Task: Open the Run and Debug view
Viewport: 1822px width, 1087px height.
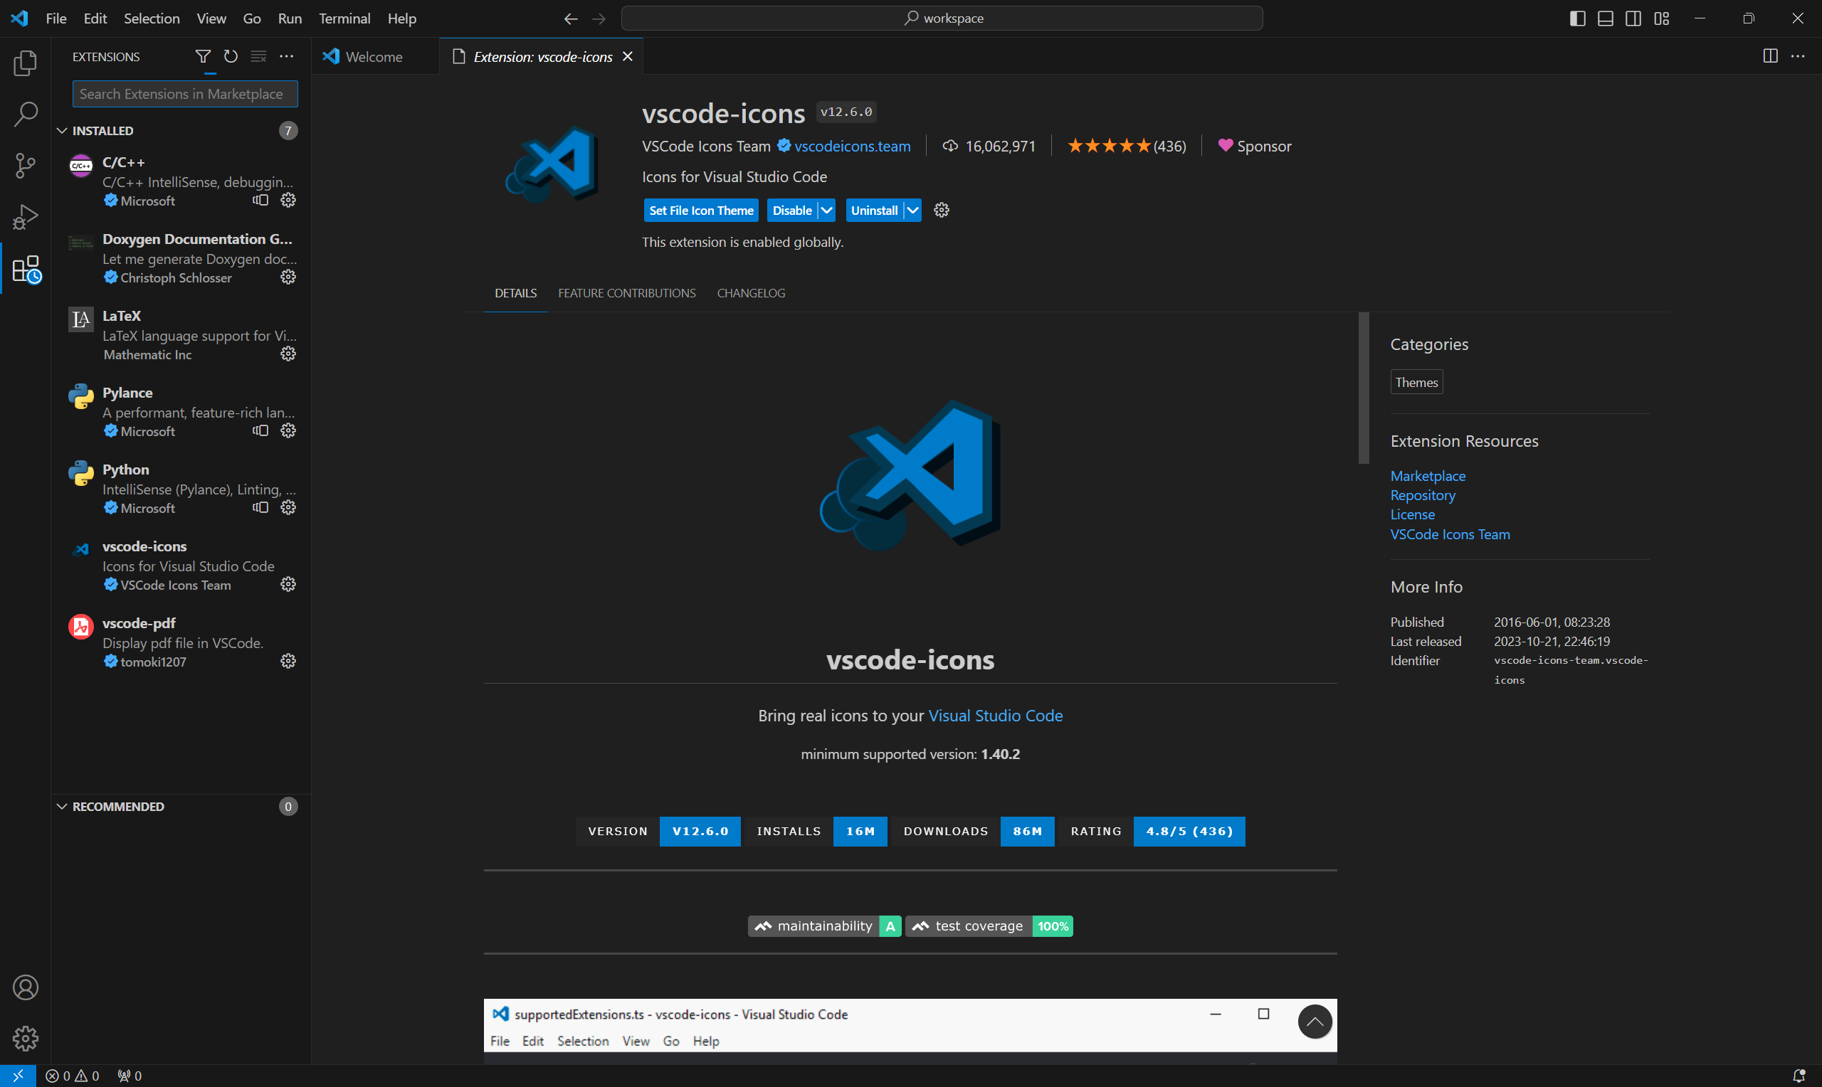Action: tap(25, 217)
